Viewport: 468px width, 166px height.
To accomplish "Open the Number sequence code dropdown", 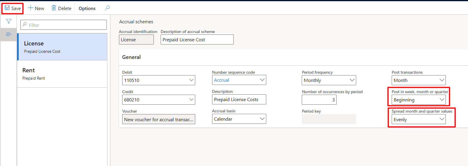I will [x=262, y=80].
